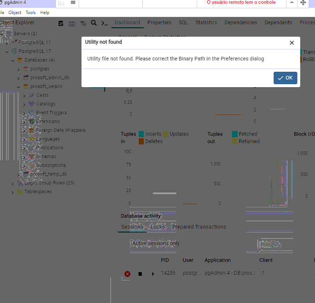Click the Catalogs icon in the tree
Image resolution: width=315 pixels, height=303 pixels.
point(32,104)
